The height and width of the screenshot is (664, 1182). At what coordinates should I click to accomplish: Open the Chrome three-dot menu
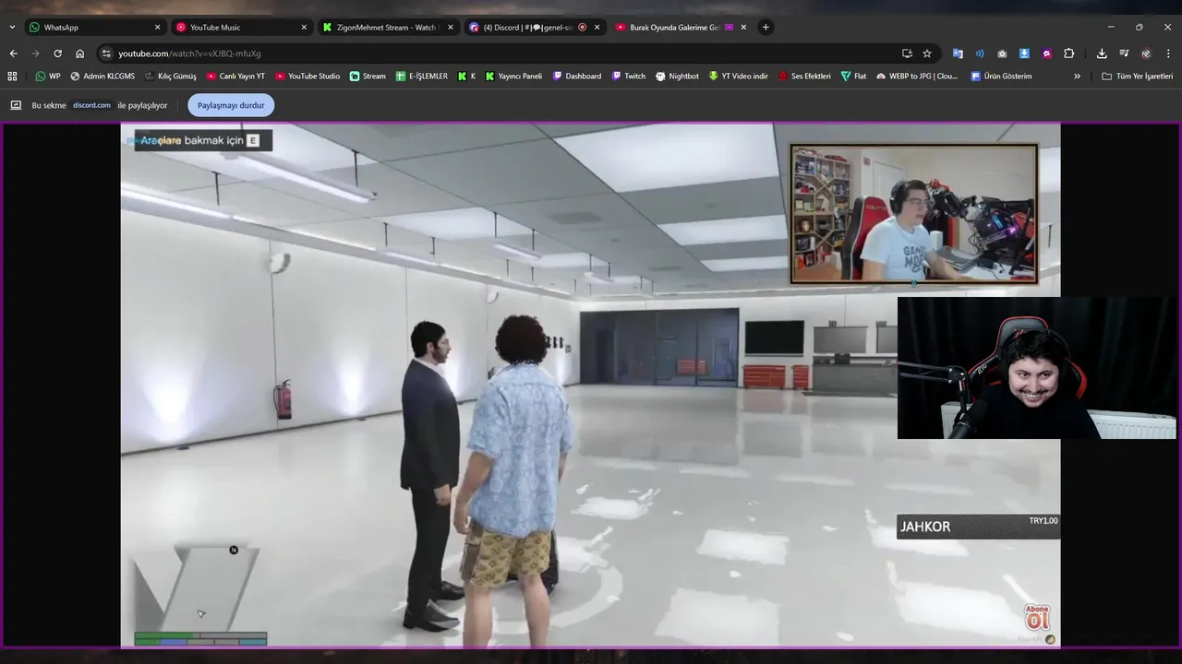[x=1168, y=53]
